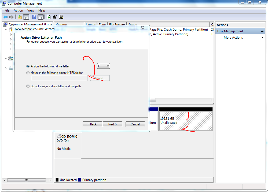This screenshot has width=268, height=192.
Task: Select 'Assign the following drive letter' option
Action: [28, 66]
